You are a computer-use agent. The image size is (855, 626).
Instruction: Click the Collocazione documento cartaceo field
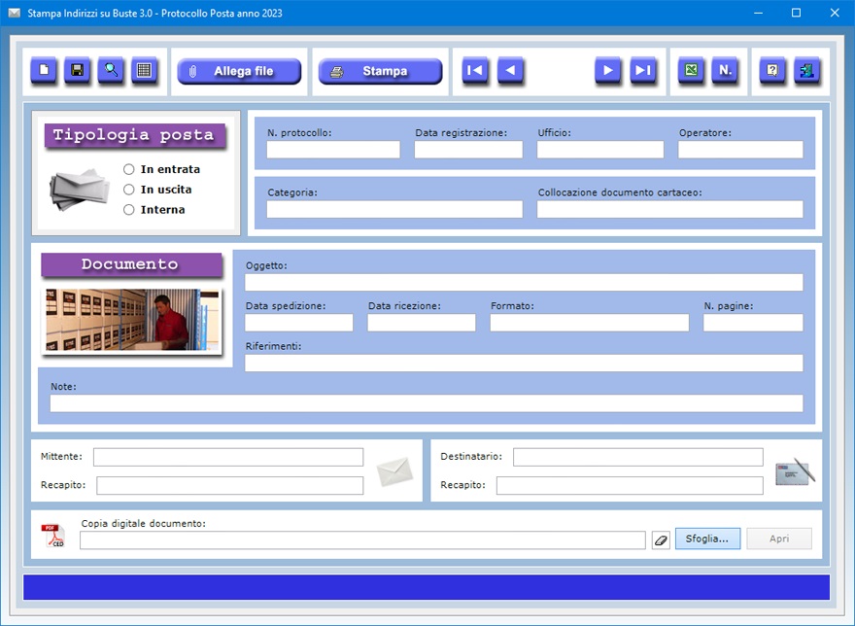point(670,209)
